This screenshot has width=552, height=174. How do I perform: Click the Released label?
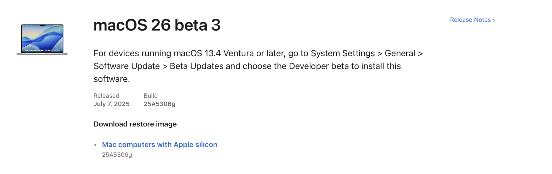tap(106, 96)
